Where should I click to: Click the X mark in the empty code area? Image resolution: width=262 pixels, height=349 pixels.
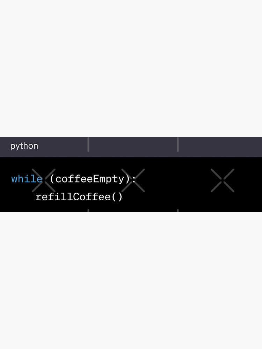click(223, 180)
